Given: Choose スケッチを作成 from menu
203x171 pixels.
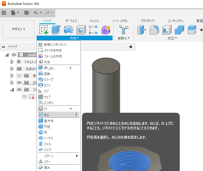Looking at the screenshot, I should [x=59, y=50].
